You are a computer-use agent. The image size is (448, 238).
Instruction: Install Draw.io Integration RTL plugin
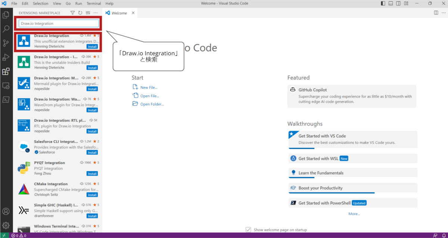(x=92, y=131)
